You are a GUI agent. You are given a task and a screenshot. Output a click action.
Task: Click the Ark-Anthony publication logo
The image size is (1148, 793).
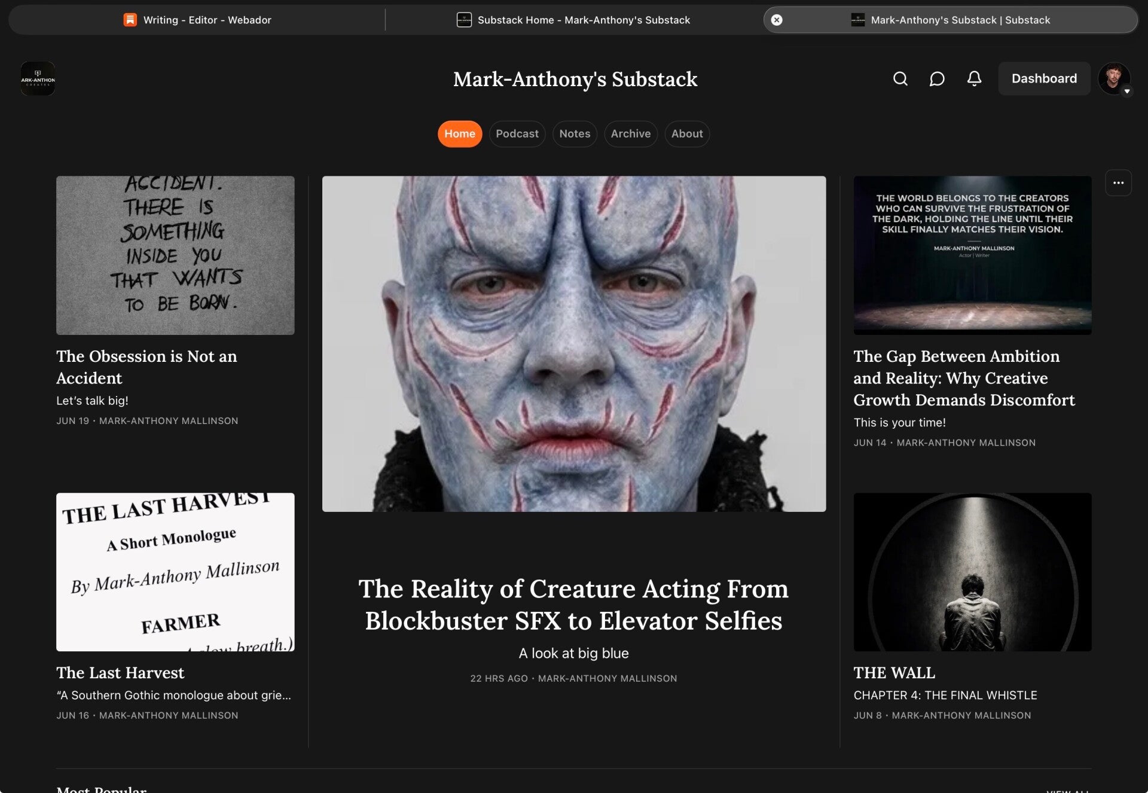coord(38,78)
